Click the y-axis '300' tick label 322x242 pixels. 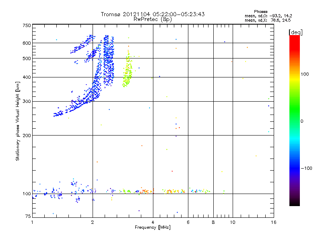click(27, 101)
